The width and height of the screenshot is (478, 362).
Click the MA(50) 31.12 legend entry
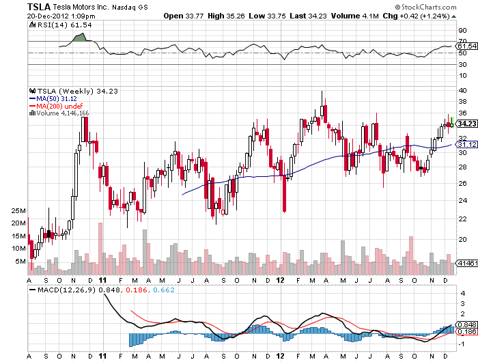pyautogui.click(x=57, y=99)
